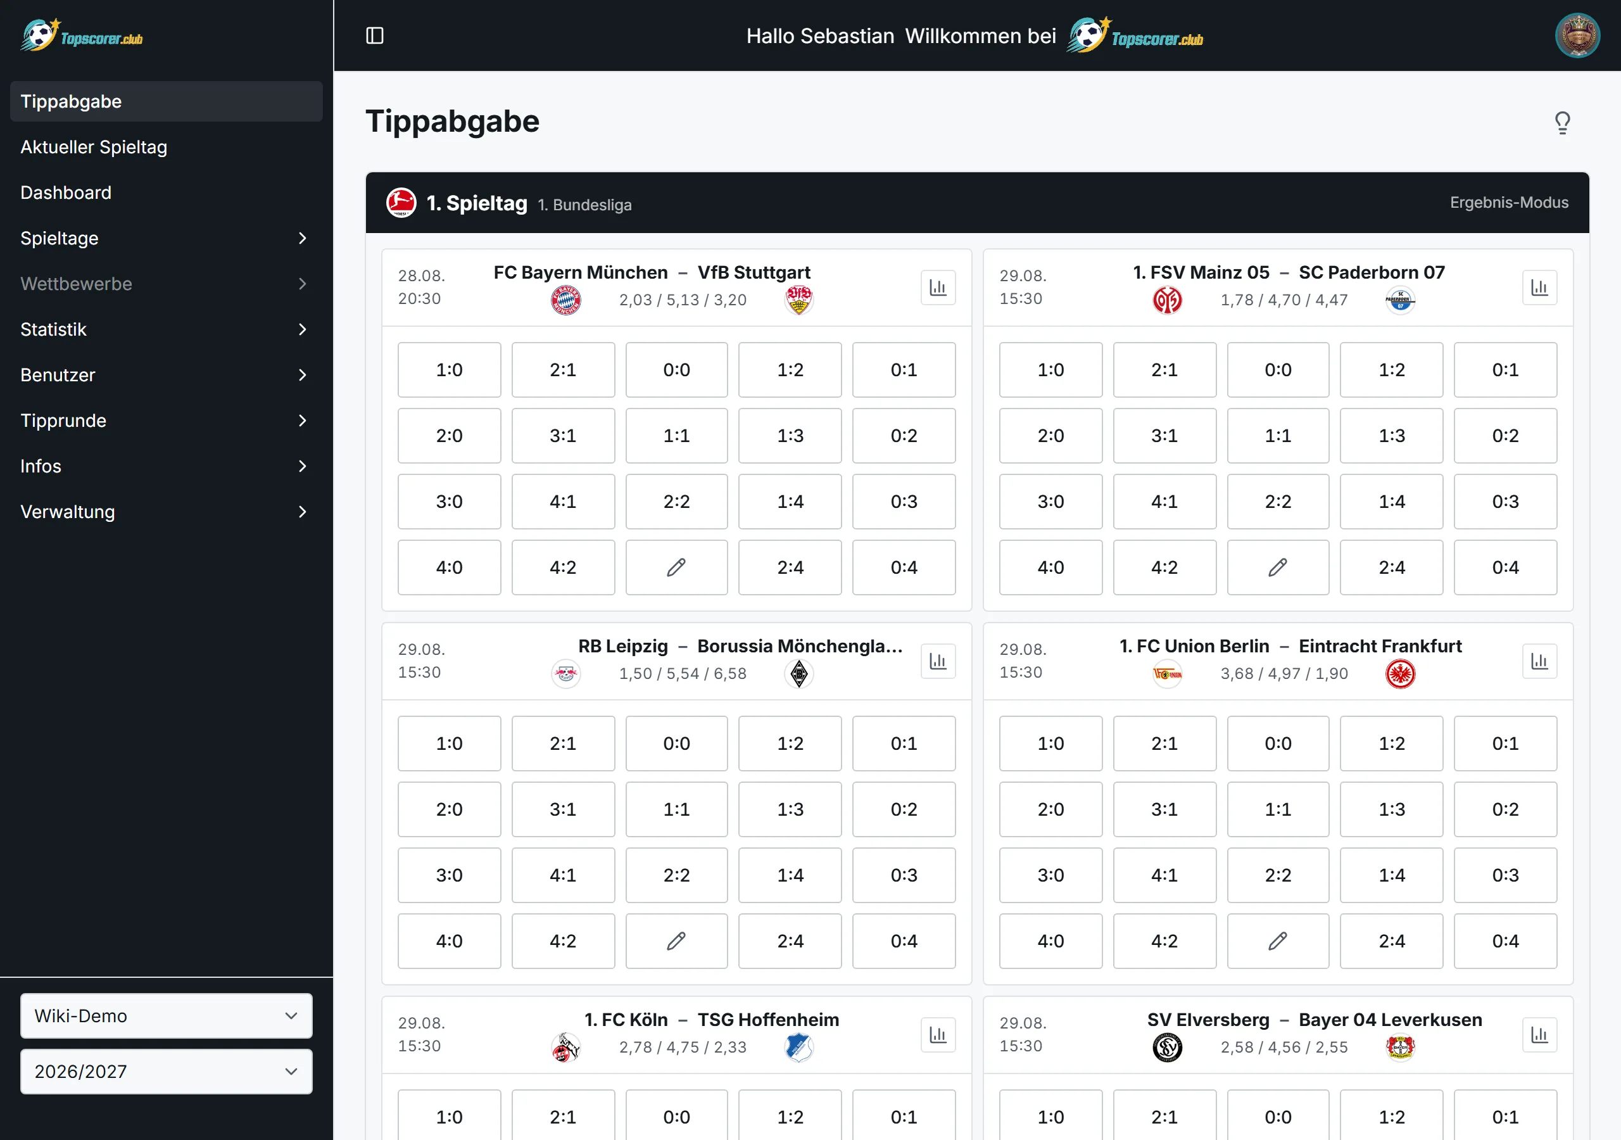Click the 1. FSV Mainz 05 crest
The width and height of the screenshot is (1621, 1140).
(1167, 300)
